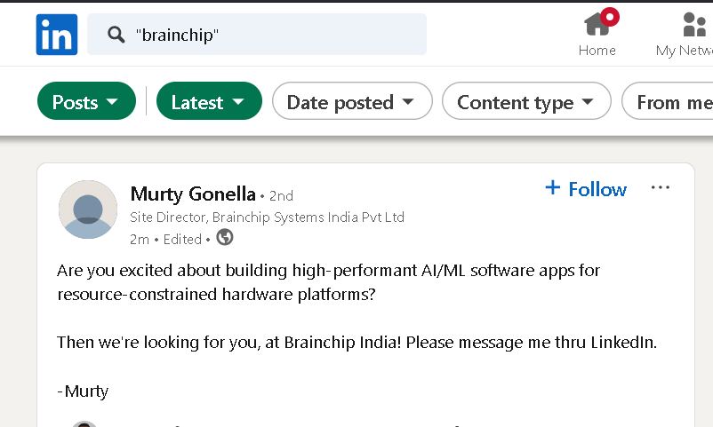Screen dimensions: 713x427
Task: Open the My Network people icon
Action: (x=694, y=24)
